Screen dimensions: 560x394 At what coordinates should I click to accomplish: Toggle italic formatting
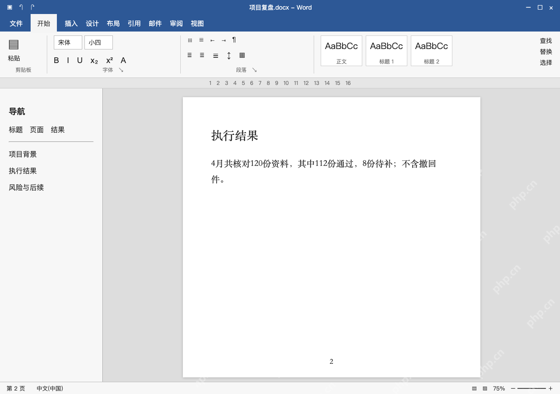[x=68, y=60]
